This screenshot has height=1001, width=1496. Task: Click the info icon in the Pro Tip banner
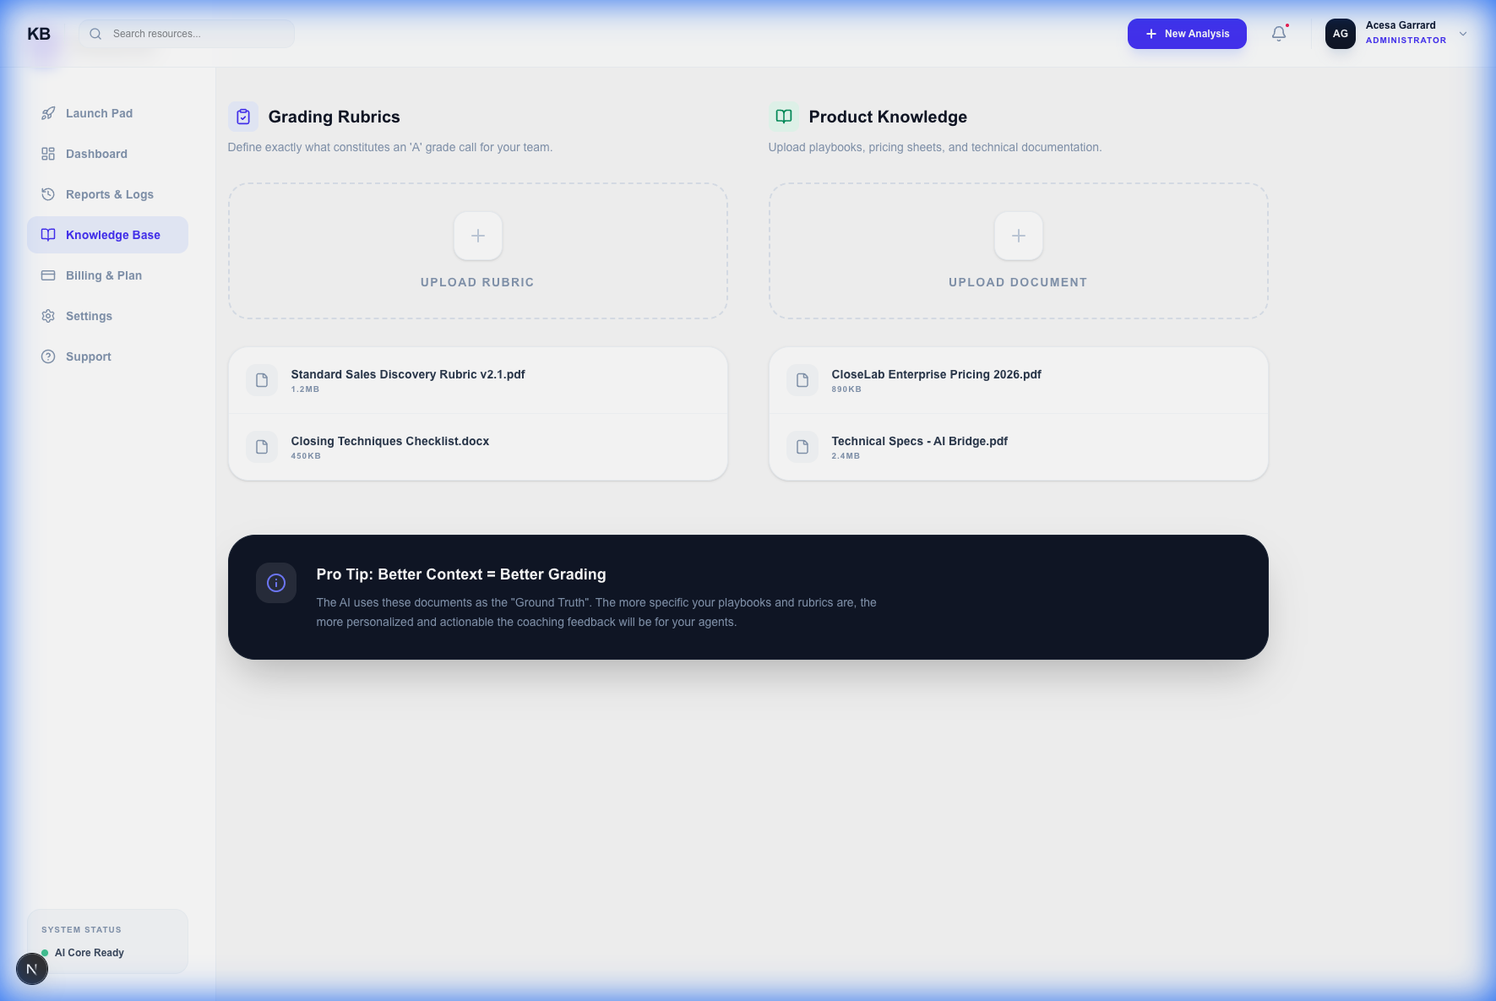pos(276,583)
